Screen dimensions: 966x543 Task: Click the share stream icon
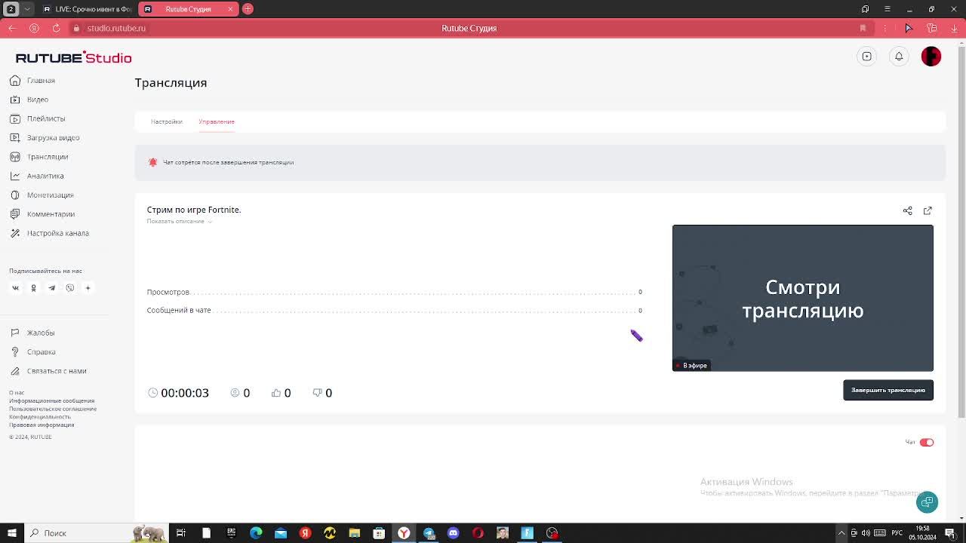pos(907,210)
